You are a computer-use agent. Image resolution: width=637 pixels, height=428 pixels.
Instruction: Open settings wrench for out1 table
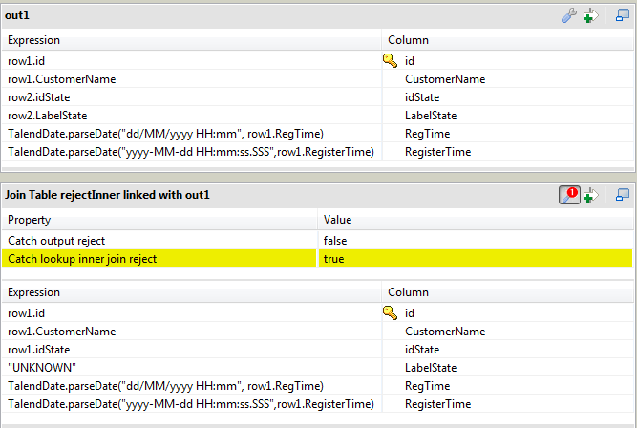pyautogui.click(x=568, y=16)
